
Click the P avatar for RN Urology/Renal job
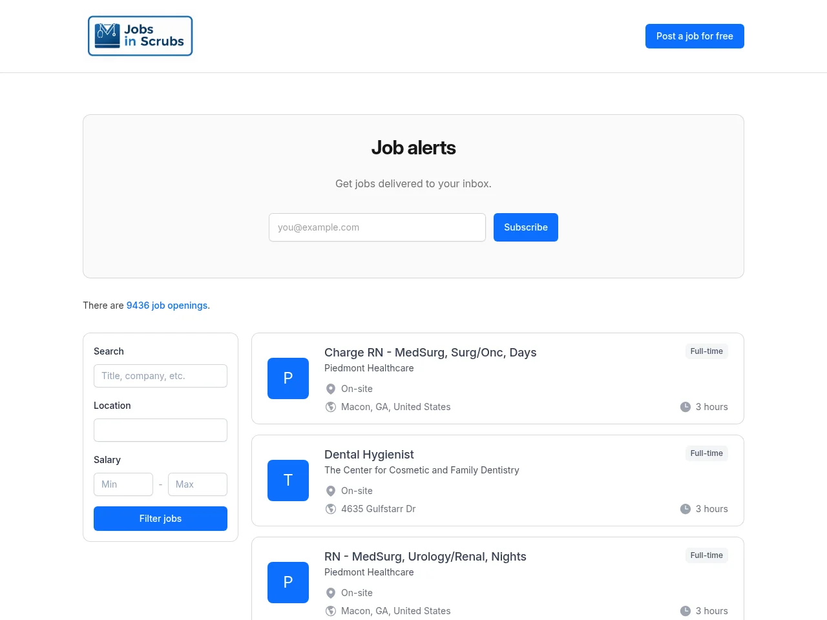[x=288, y=583]
